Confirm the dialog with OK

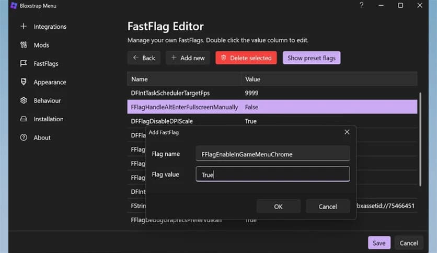[278, 206]
